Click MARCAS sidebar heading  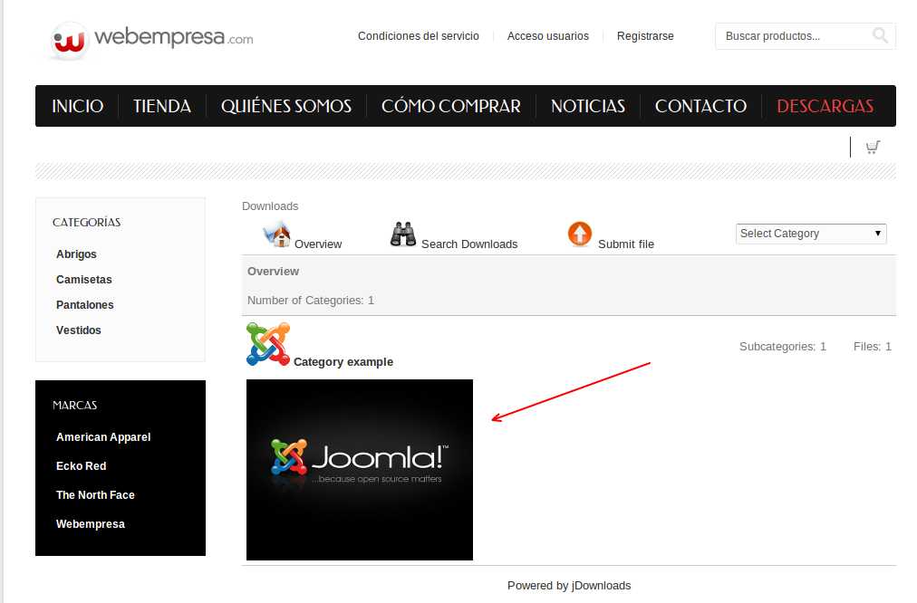click(75, 406)
